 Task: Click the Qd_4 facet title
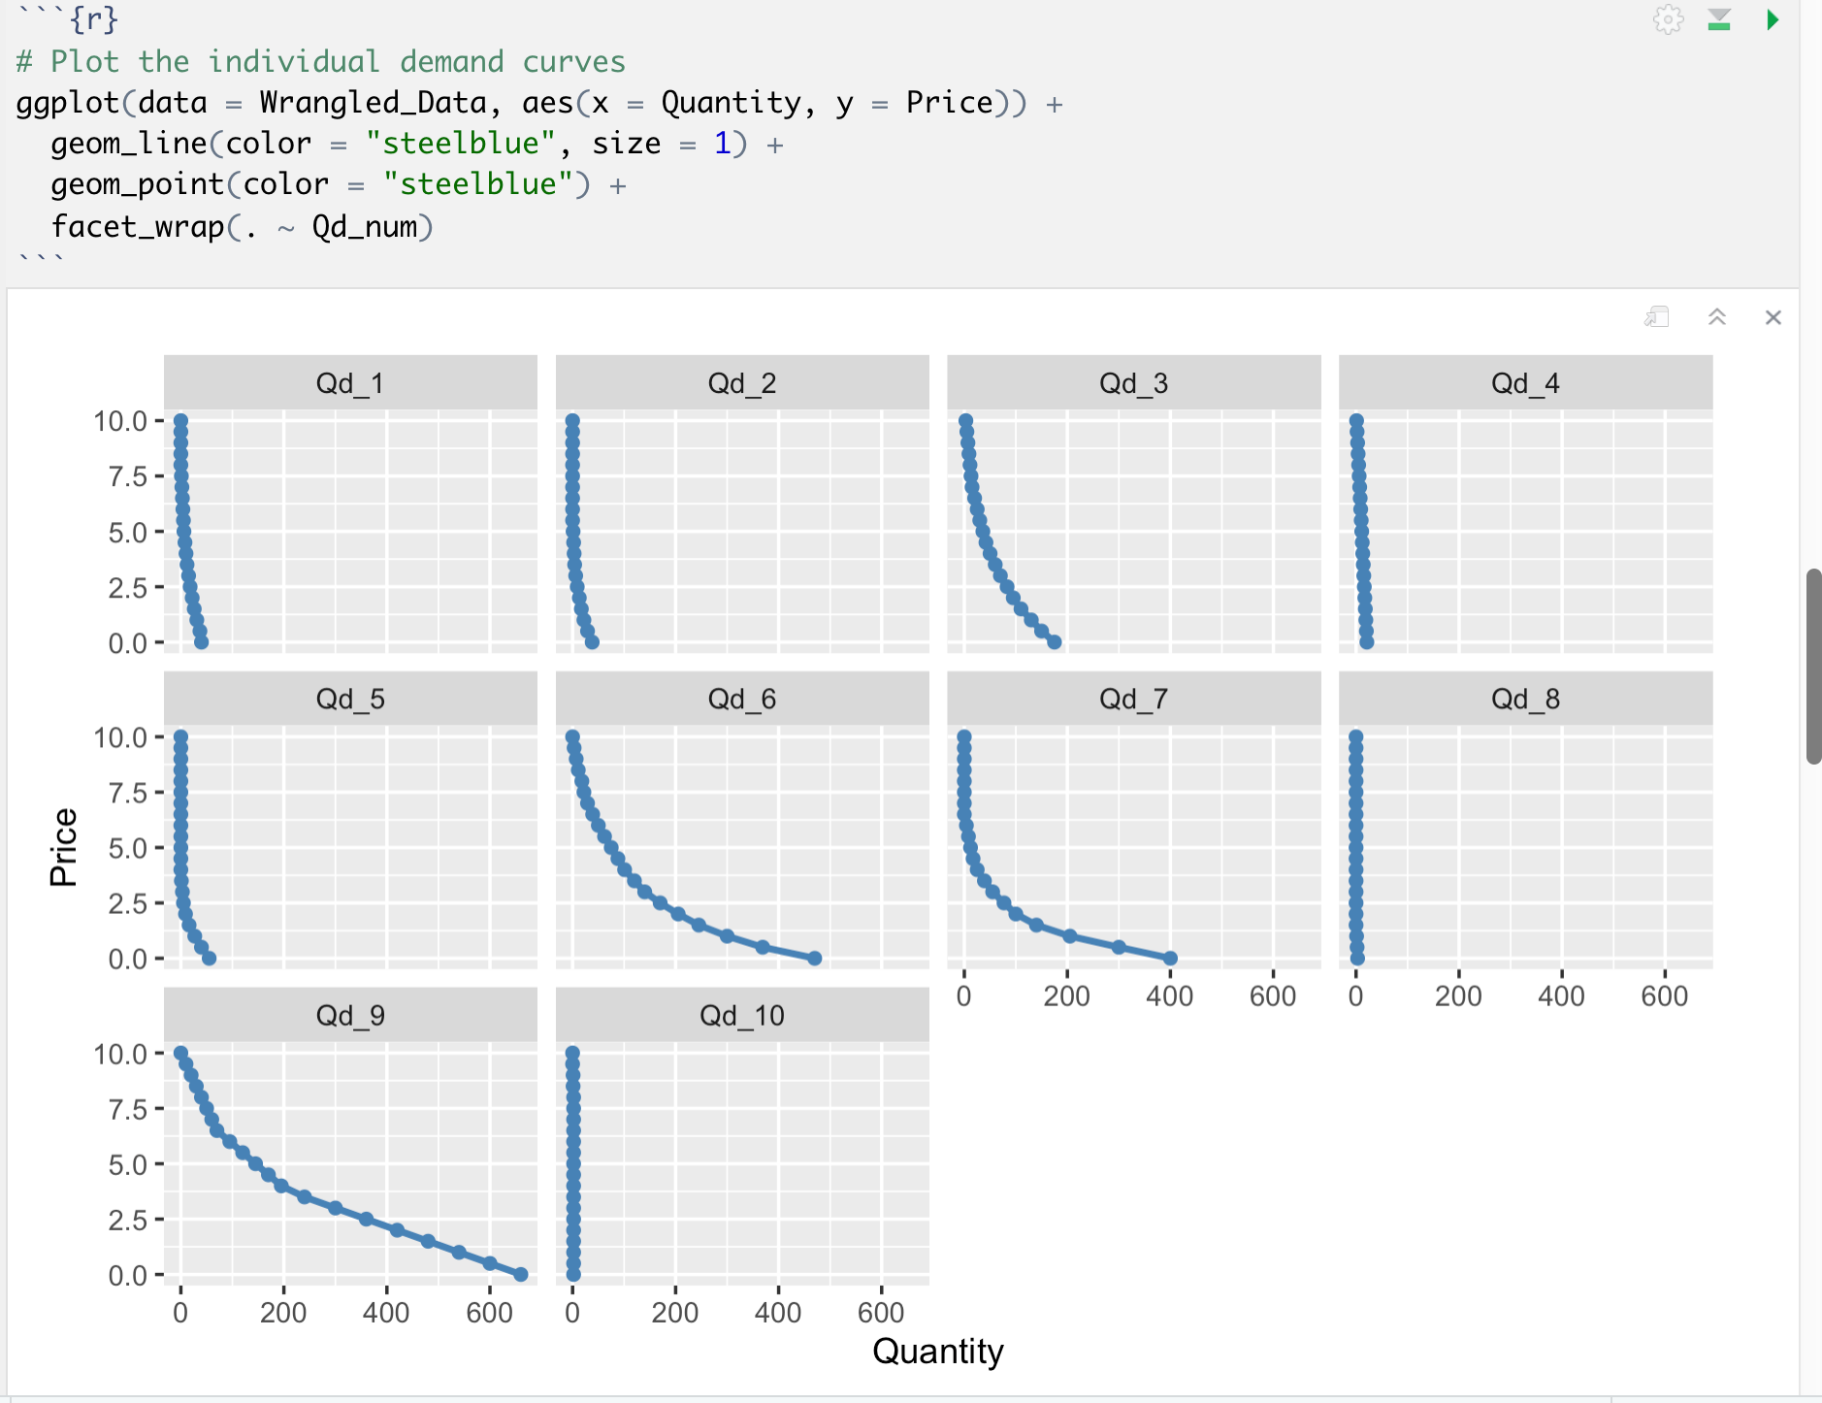(x=1525, y=383)
